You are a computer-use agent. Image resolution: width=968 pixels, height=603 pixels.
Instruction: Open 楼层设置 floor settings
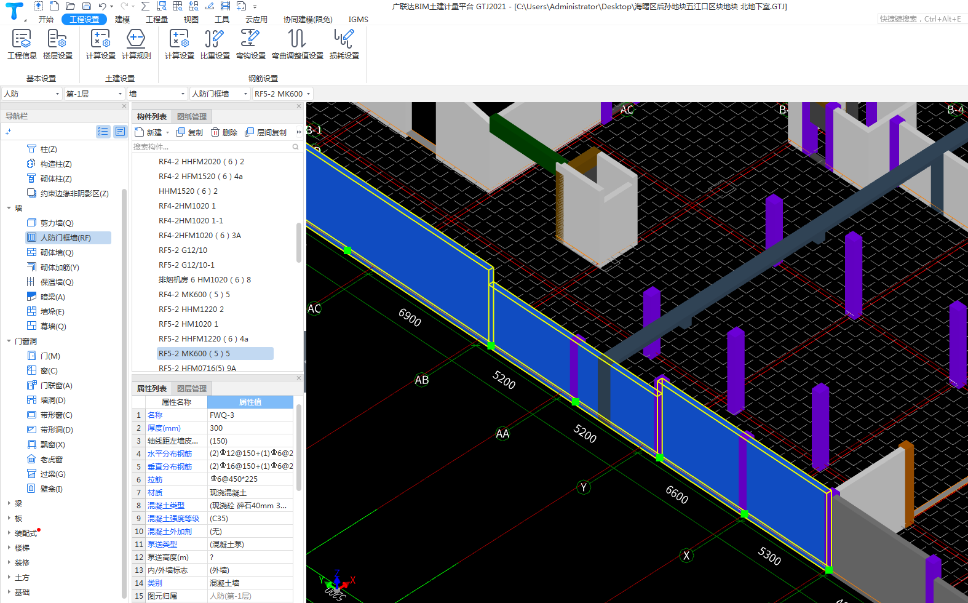tap(58, 44)
